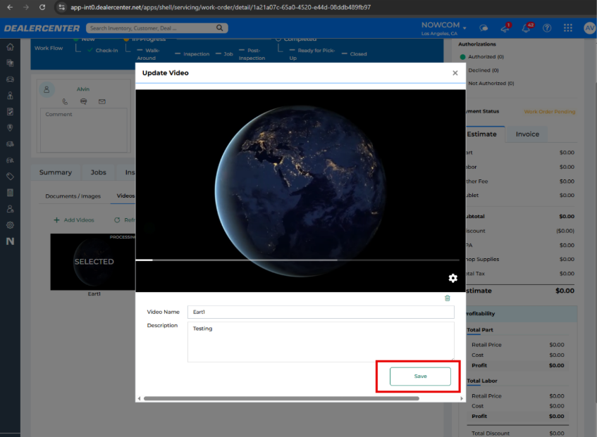Image resolution: width=597 pixels, height=437 pixels.
Task: Click the browser back arrow
Action: [10, 7]
